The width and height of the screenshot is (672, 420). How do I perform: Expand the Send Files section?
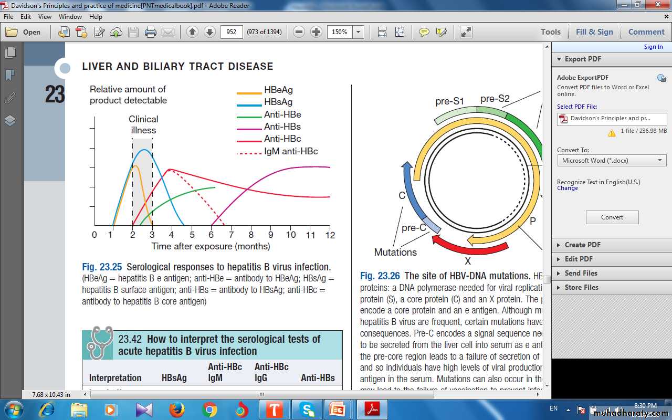pos(581,273)
